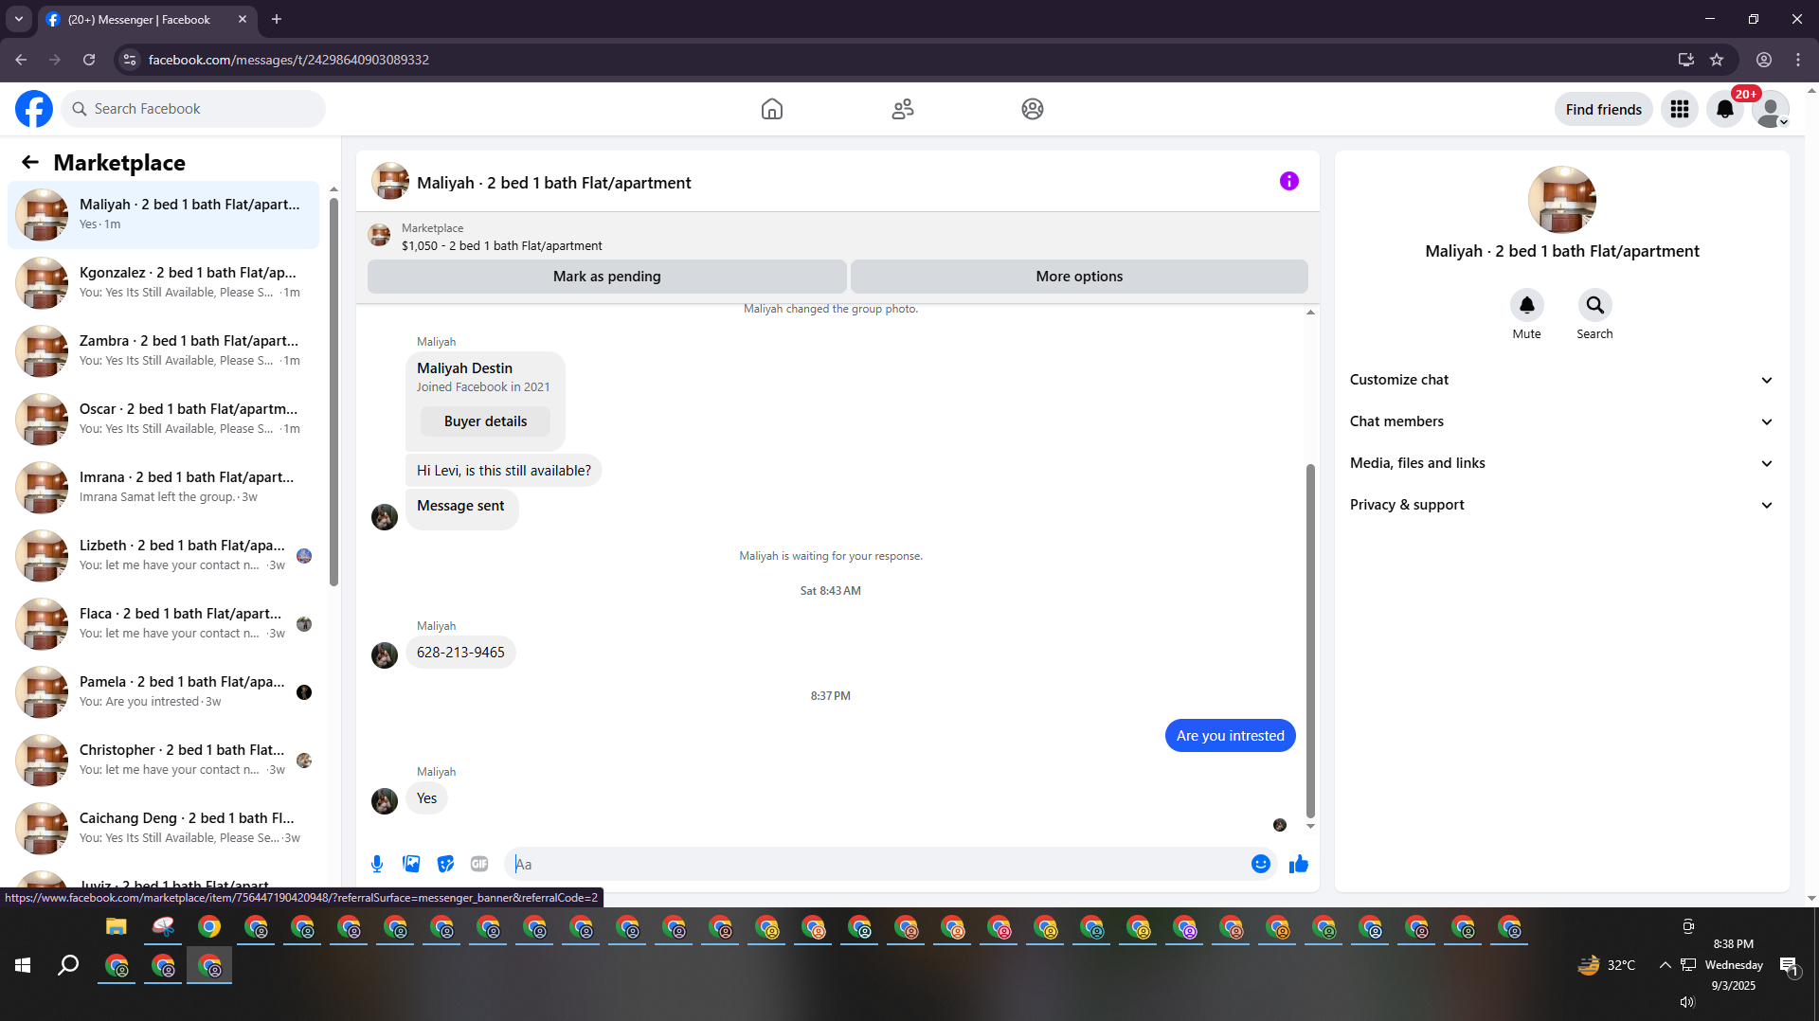The image size is (1819, 1021).
Task: Send a voice clip with microphone icon
Action: tap(377, 864)
